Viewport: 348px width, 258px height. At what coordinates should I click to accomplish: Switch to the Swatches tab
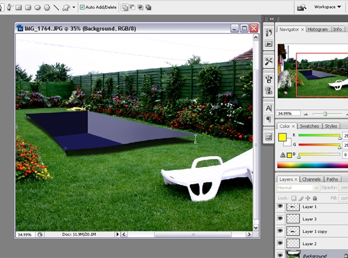tap(309, 126)
